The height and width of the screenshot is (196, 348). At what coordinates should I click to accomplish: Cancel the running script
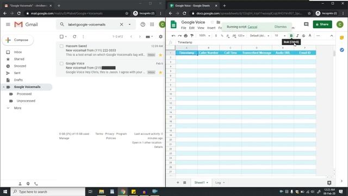[x=252, y=27]
